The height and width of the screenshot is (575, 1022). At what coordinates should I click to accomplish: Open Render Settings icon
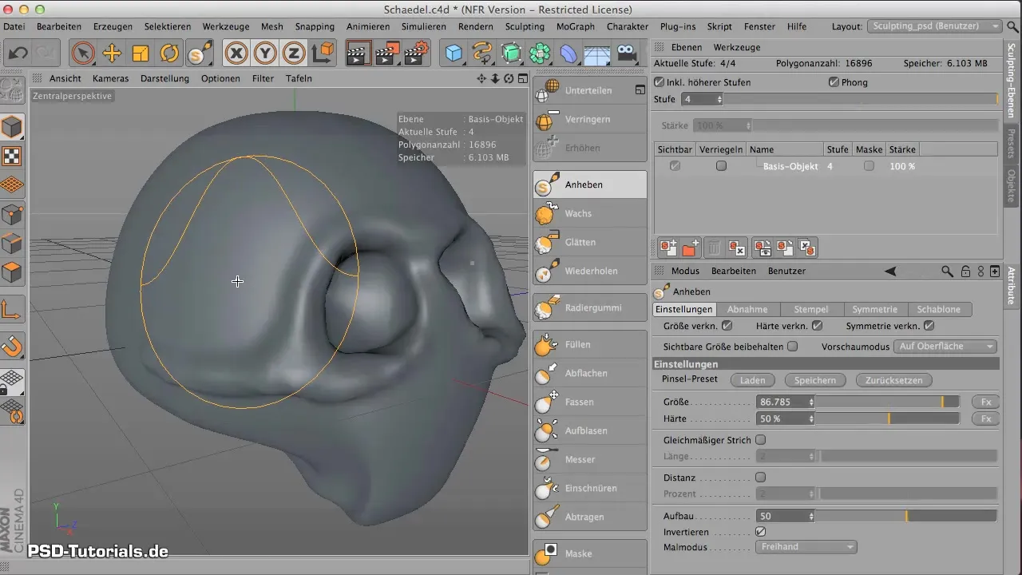[x=417, y=54]
